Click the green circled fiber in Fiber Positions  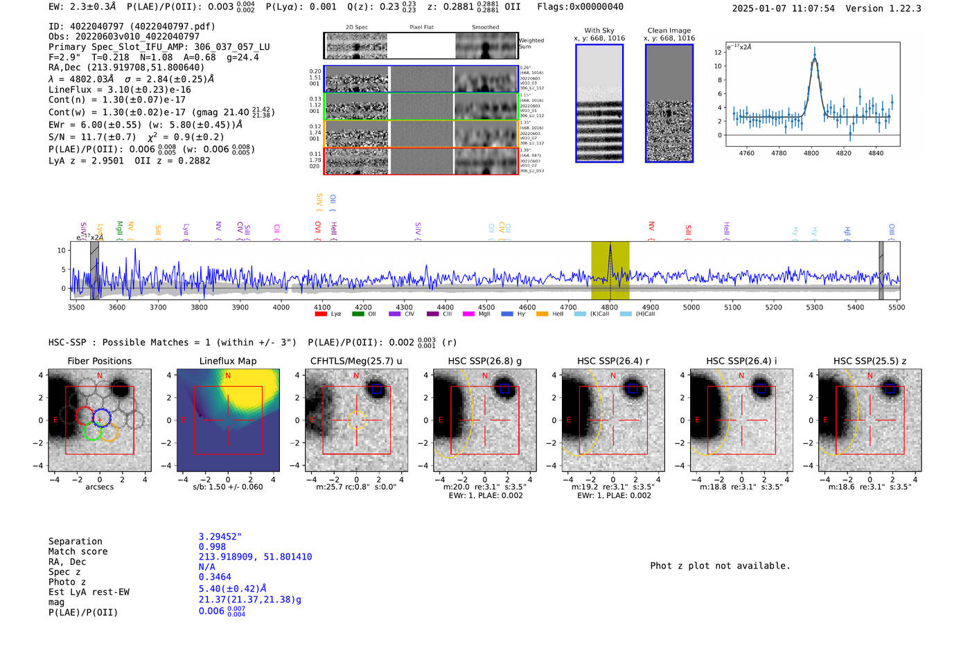92,432
